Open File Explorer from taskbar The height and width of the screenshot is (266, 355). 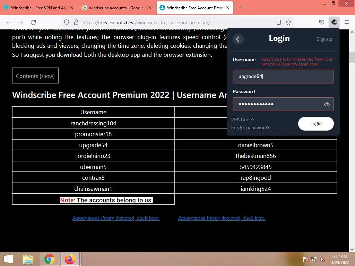pyautogui.click(x=28, y=259)
